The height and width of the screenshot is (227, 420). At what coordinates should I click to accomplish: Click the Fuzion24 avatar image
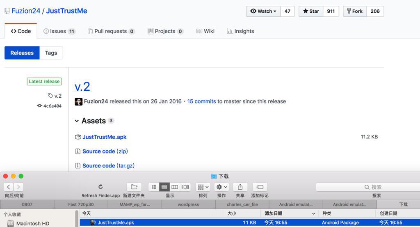pyautogui.click(x=78, y=101)
